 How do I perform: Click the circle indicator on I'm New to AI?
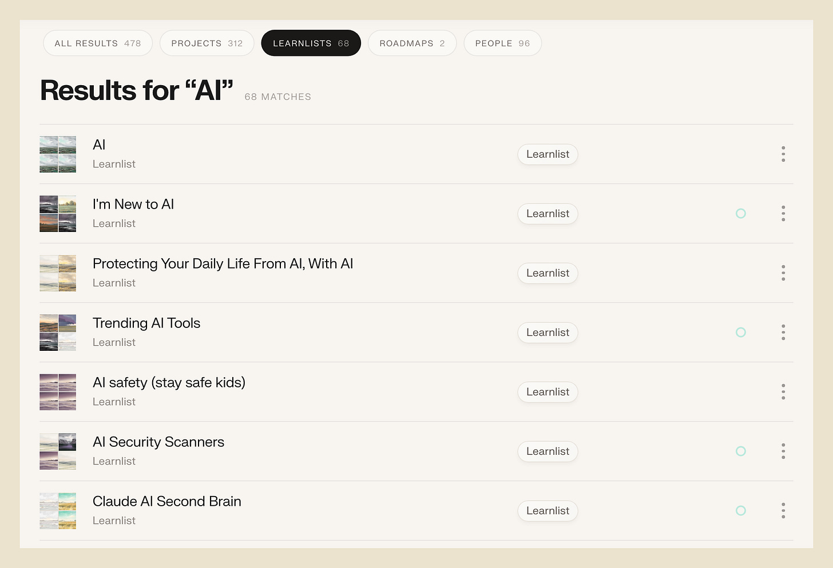(741, 214)
